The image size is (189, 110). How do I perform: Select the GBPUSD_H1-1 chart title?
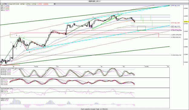point(94,1)
